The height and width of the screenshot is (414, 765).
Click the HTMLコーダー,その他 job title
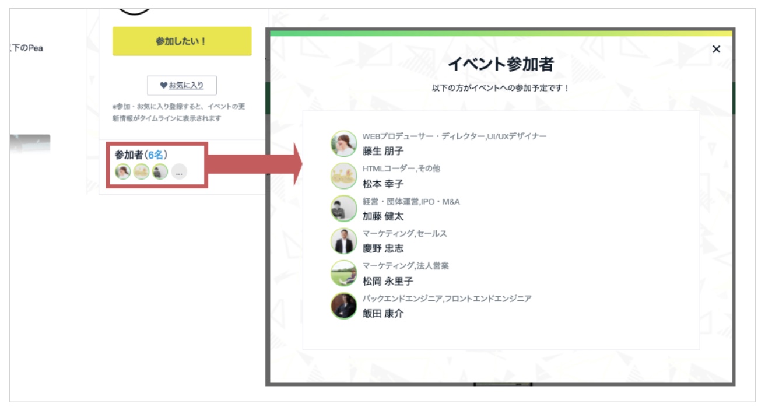point(402,169)
